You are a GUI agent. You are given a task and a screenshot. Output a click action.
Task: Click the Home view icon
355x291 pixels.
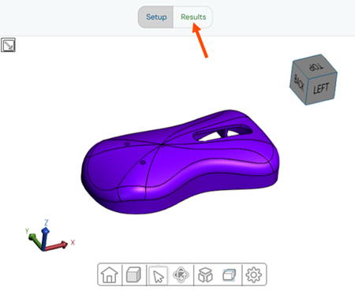coord(110,274)
